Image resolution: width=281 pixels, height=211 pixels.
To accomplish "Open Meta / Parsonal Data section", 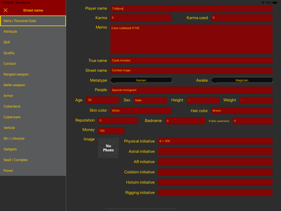I will pyautogui.click(x=33, y=21).
